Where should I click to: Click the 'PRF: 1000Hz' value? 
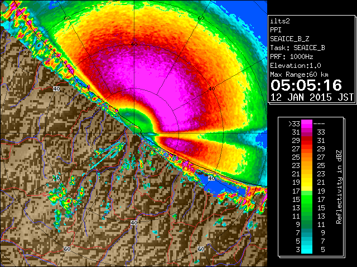click(292, 57)
